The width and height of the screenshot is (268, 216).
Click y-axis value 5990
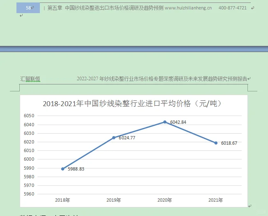pyautogui.click(x=29, y=168)
